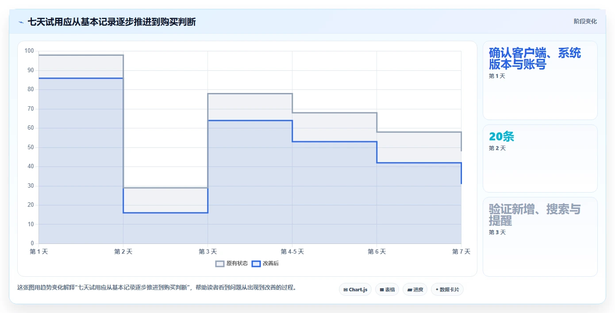
Task: Open the 确认客户端、系统版本与账号 card
Action: [540, 80]
